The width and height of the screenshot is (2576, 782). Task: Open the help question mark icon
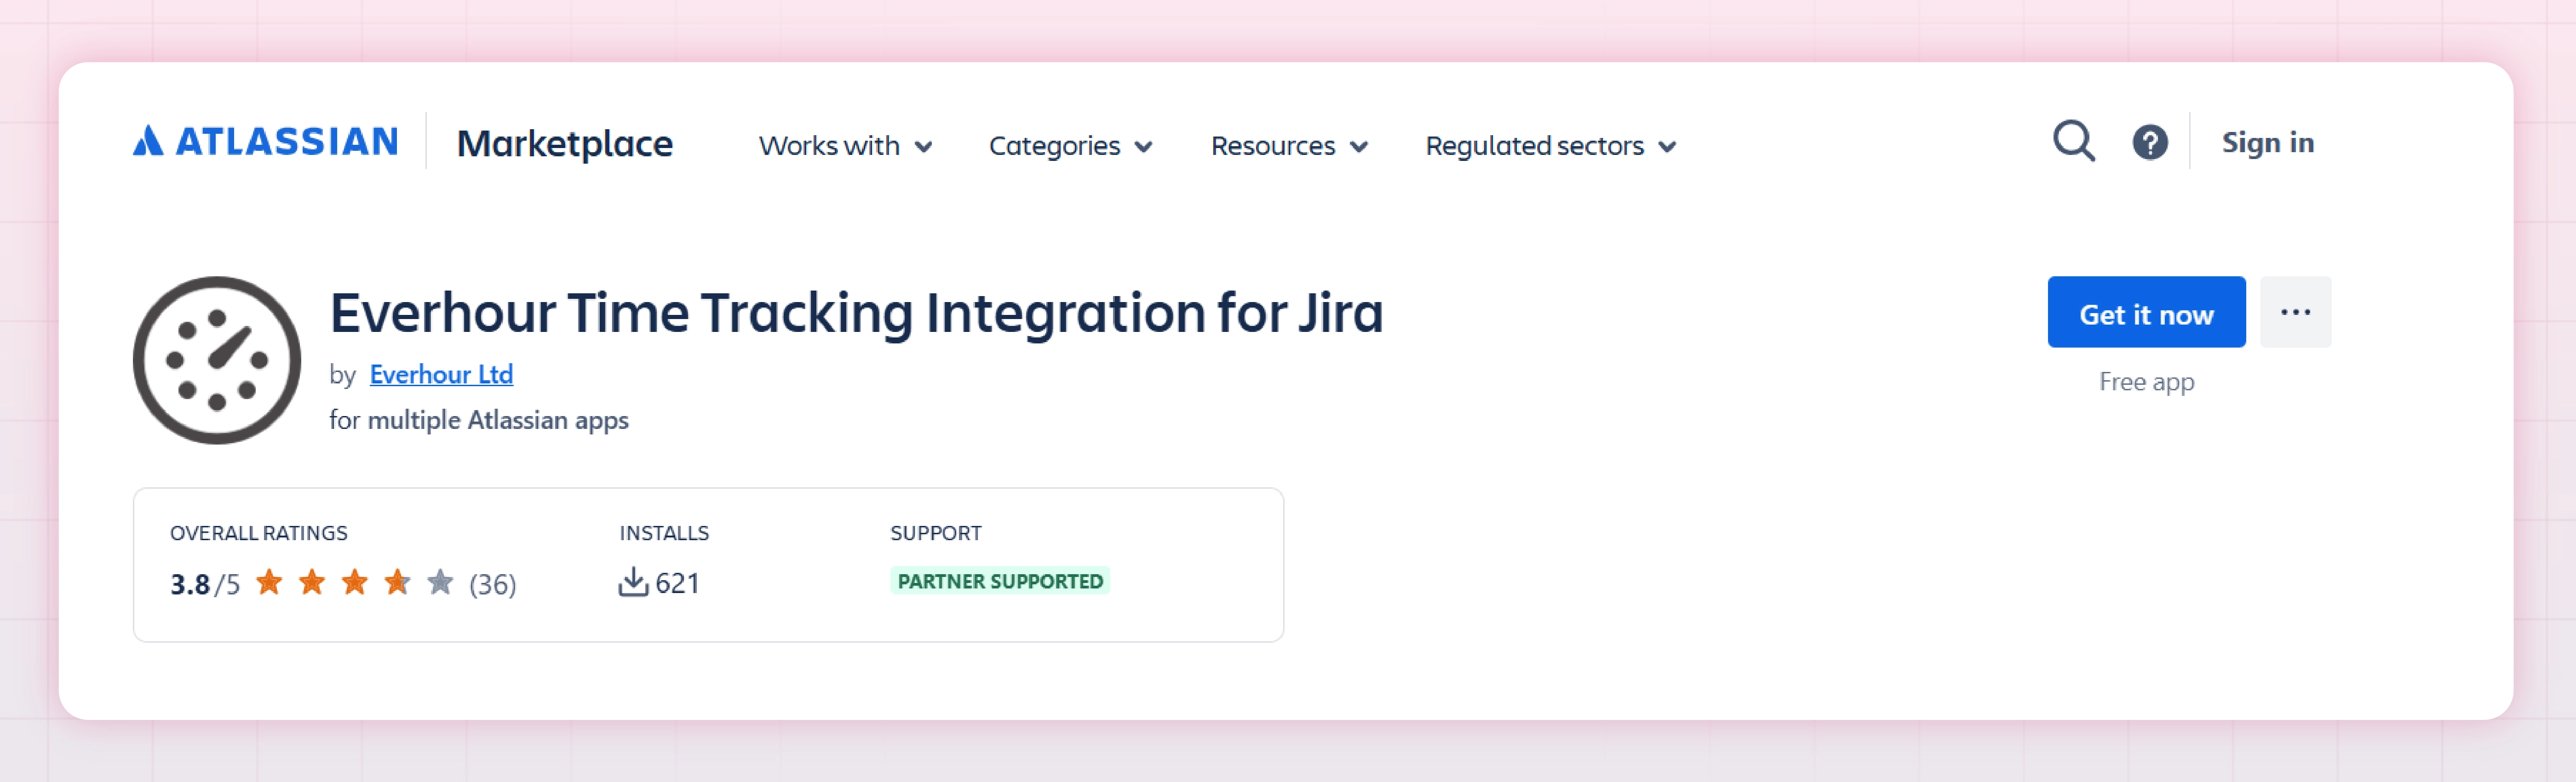[2150, 142]
